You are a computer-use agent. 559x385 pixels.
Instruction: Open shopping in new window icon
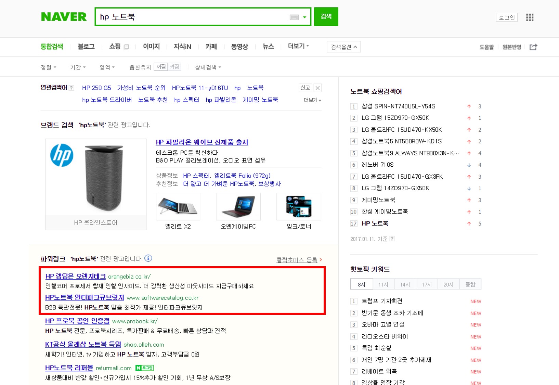(x=126, y=47)
